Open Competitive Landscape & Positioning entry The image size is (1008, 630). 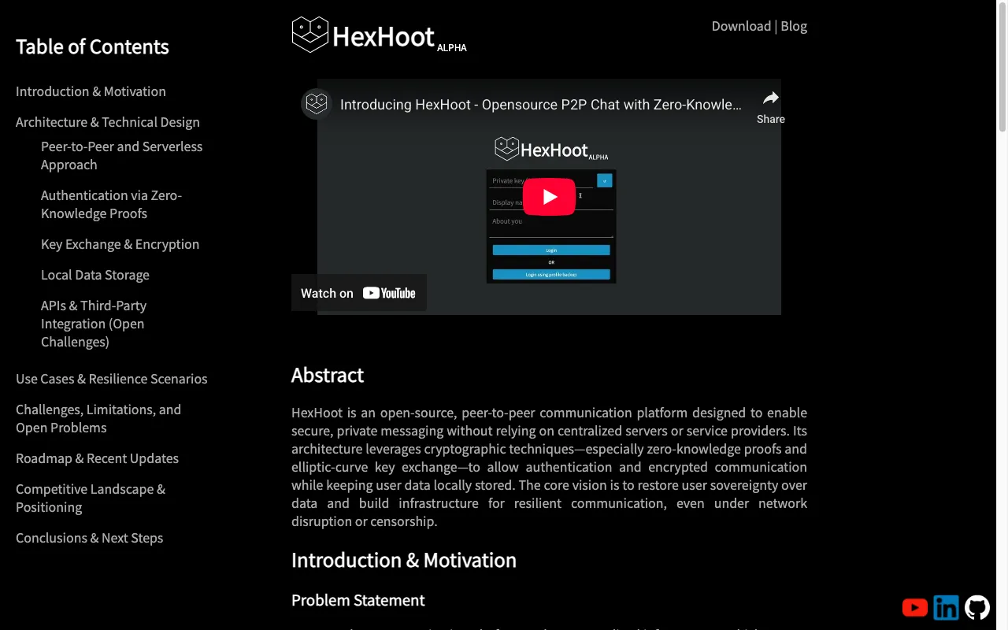pos(91,498)
